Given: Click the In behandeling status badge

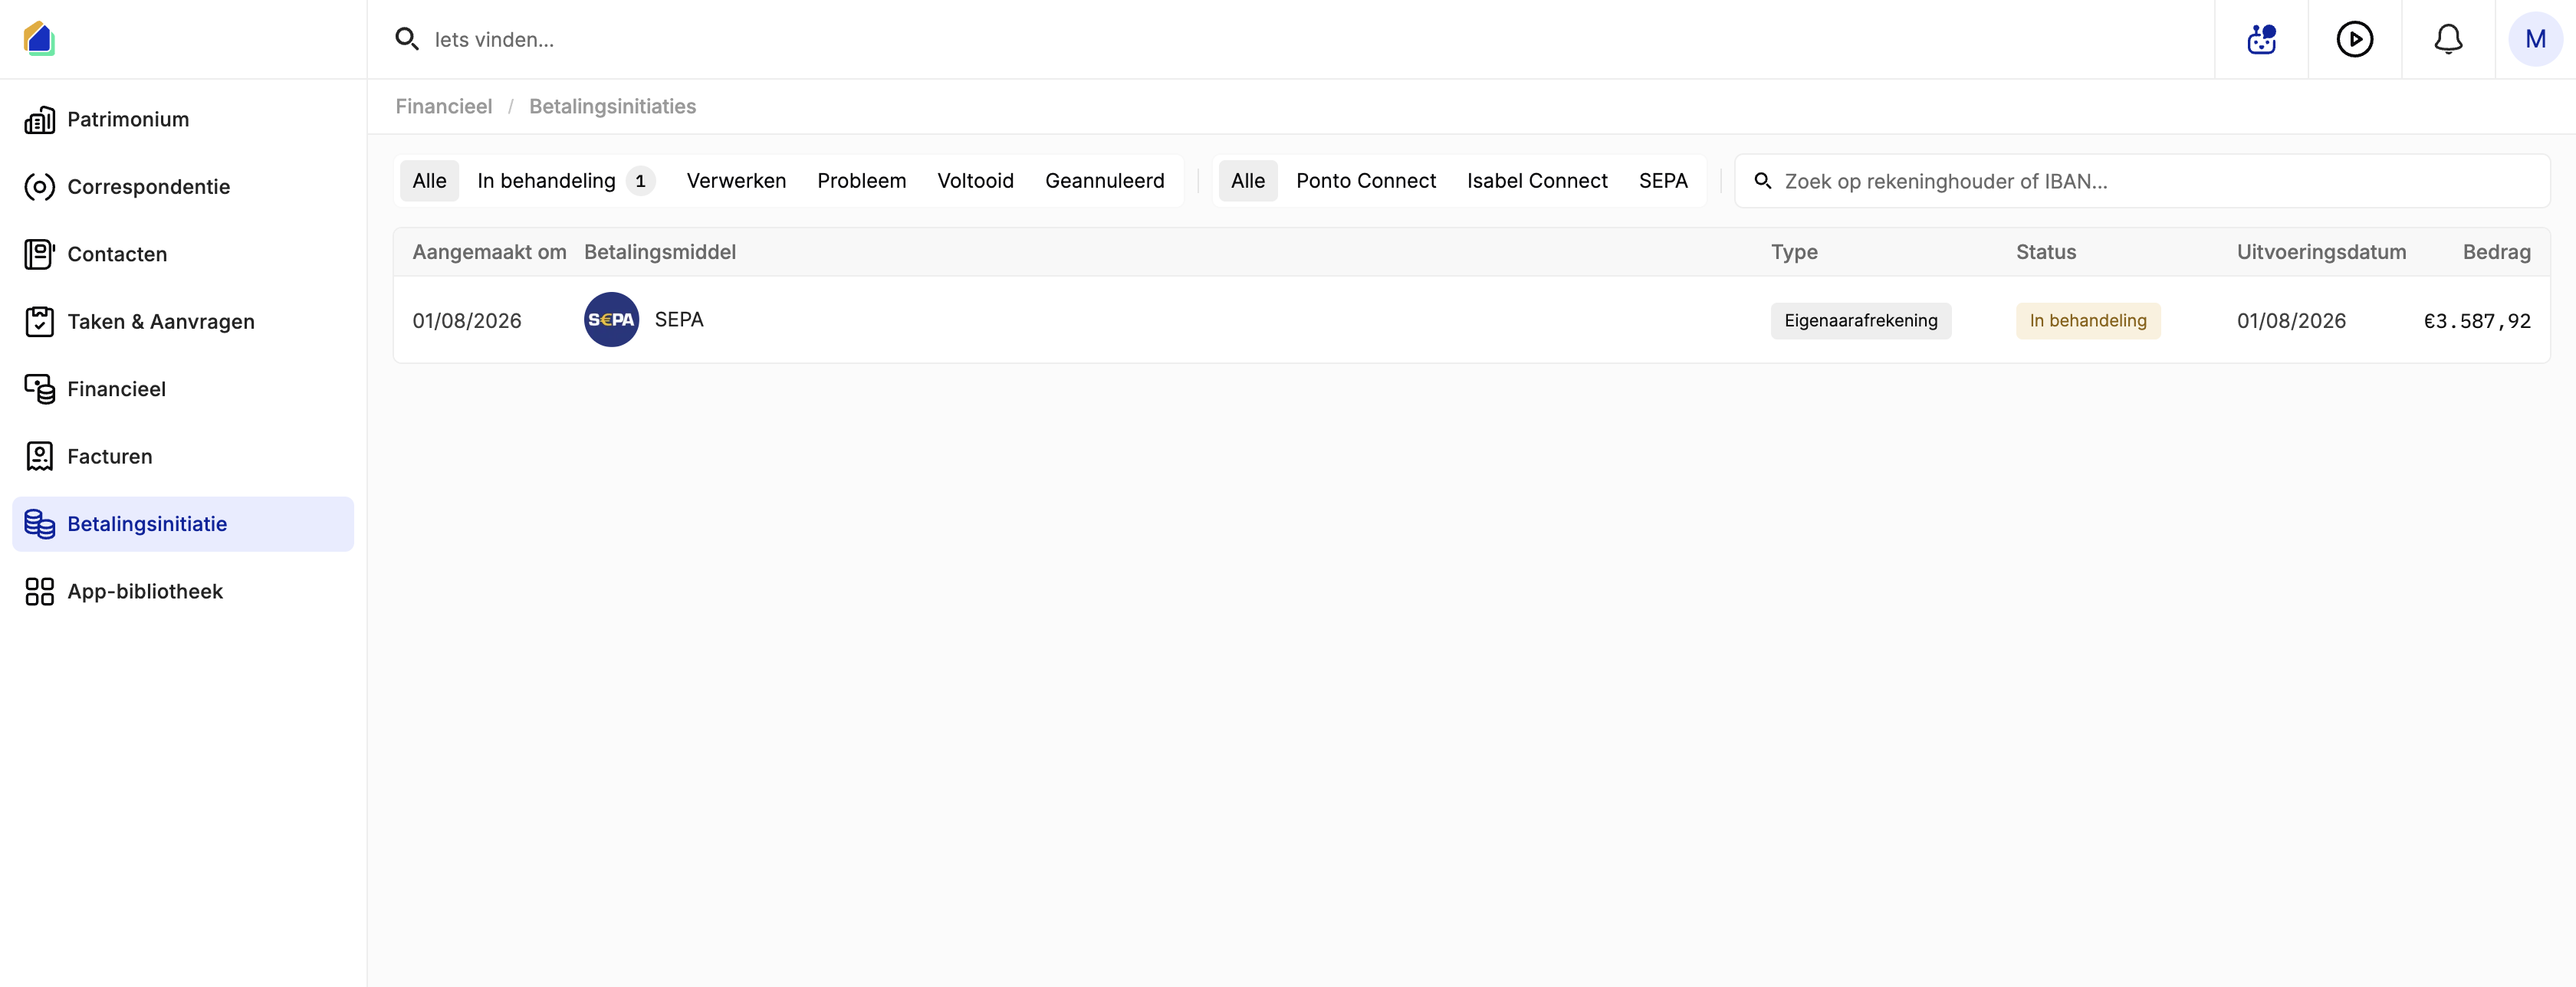Looking at the screenshot, I should tap(2088, 321).
